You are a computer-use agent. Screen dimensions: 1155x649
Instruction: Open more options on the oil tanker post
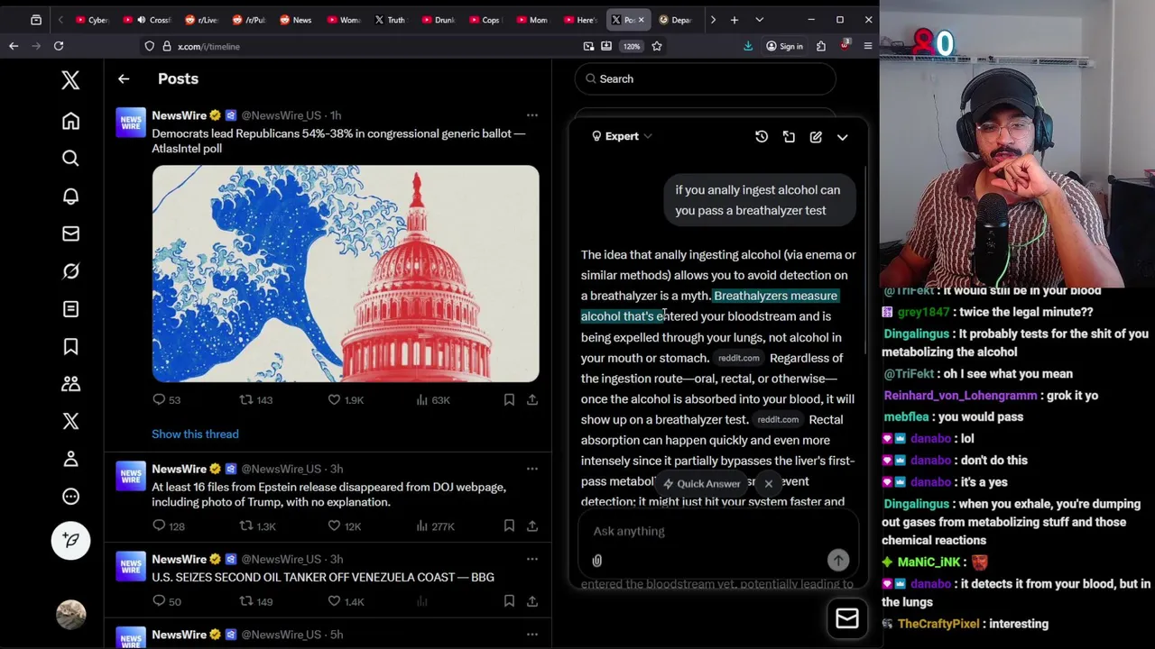(531, 559)
